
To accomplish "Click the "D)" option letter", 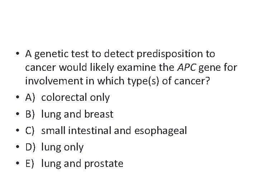I will (x=31, y=147).
